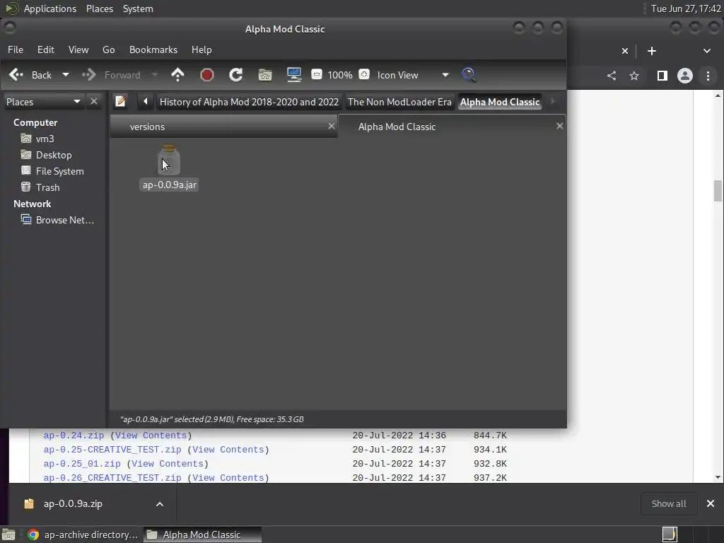Open the Back history dropdown arrow

66,75
